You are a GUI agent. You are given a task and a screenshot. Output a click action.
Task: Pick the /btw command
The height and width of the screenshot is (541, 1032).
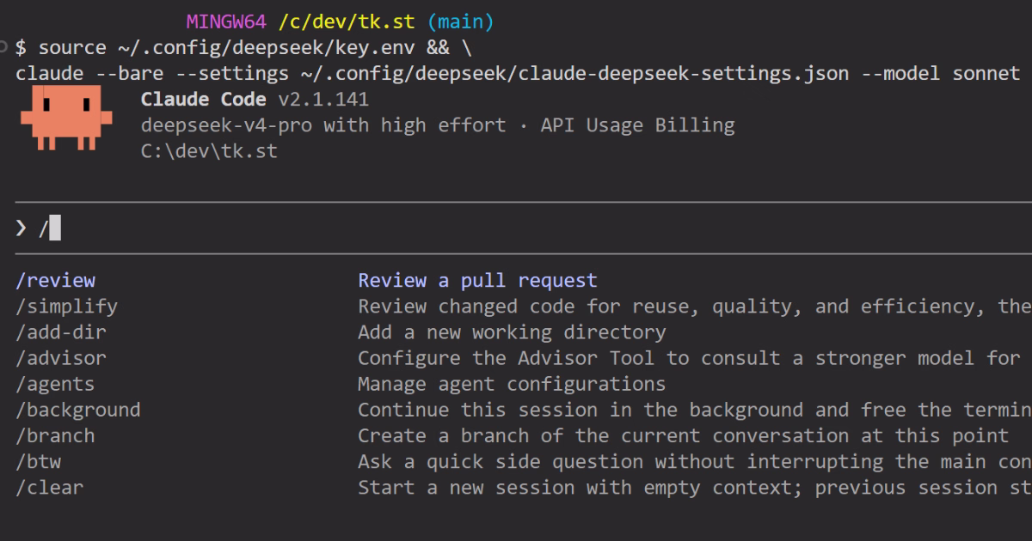coord(38,461)
